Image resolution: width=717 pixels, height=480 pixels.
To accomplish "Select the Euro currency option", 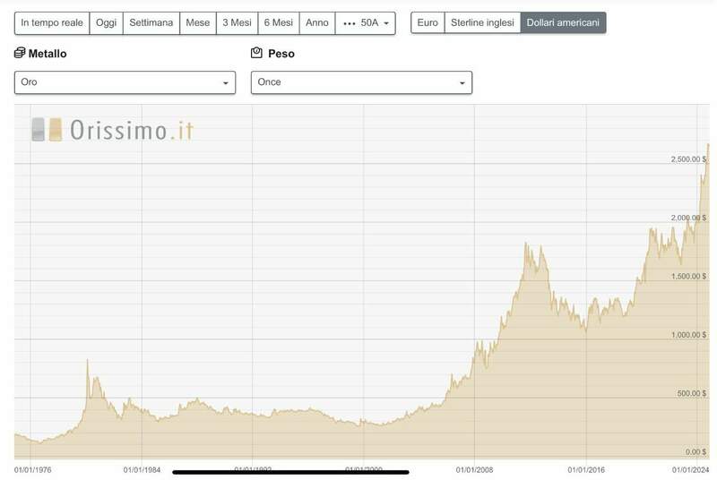I will tap(428, 22).
